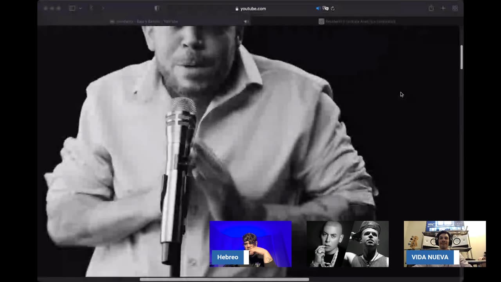Reload the YouTube page

click(x=333, y=8)
